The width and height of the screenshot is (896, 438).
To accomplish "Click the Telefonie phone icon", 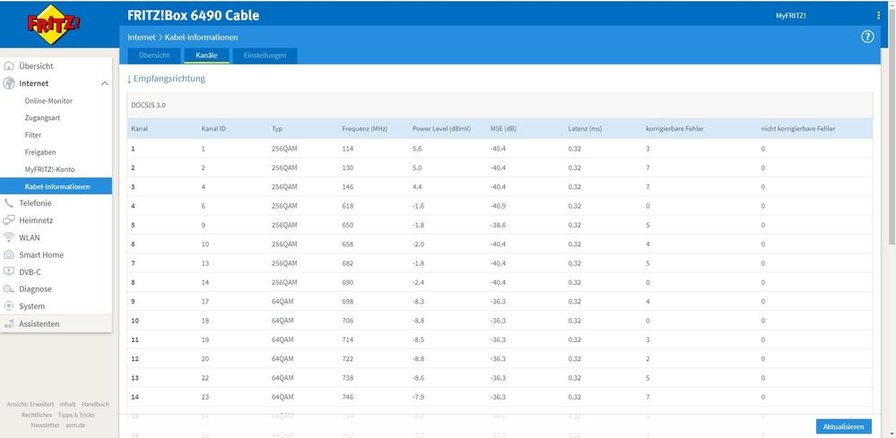I will pyautogui.click(x=9, y=203).
